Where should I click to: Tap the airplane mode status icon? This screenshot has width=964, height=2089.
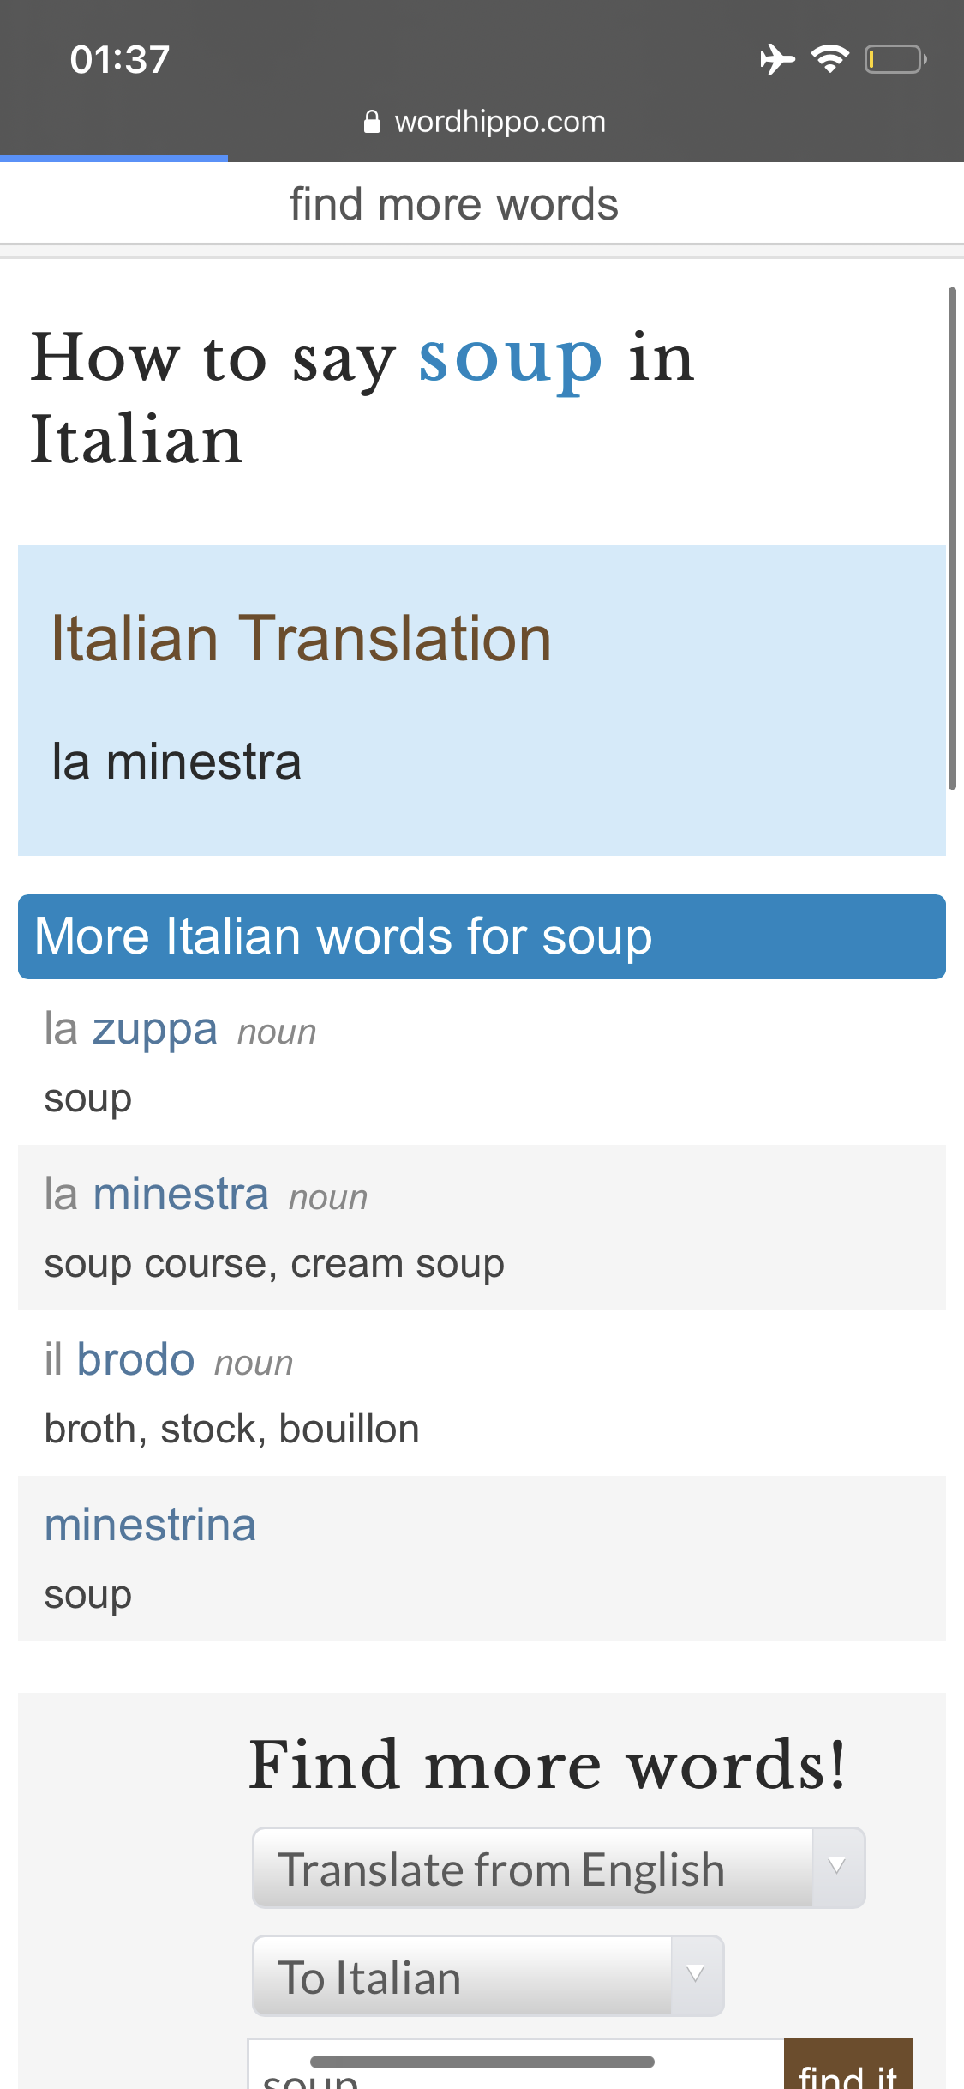(x=776, y=59)
